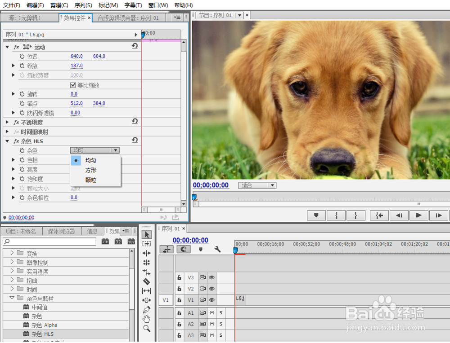The width and height of the screenshot is (450, 343).
Task: Select the Slide tool
Action: [x=147, y=300]
